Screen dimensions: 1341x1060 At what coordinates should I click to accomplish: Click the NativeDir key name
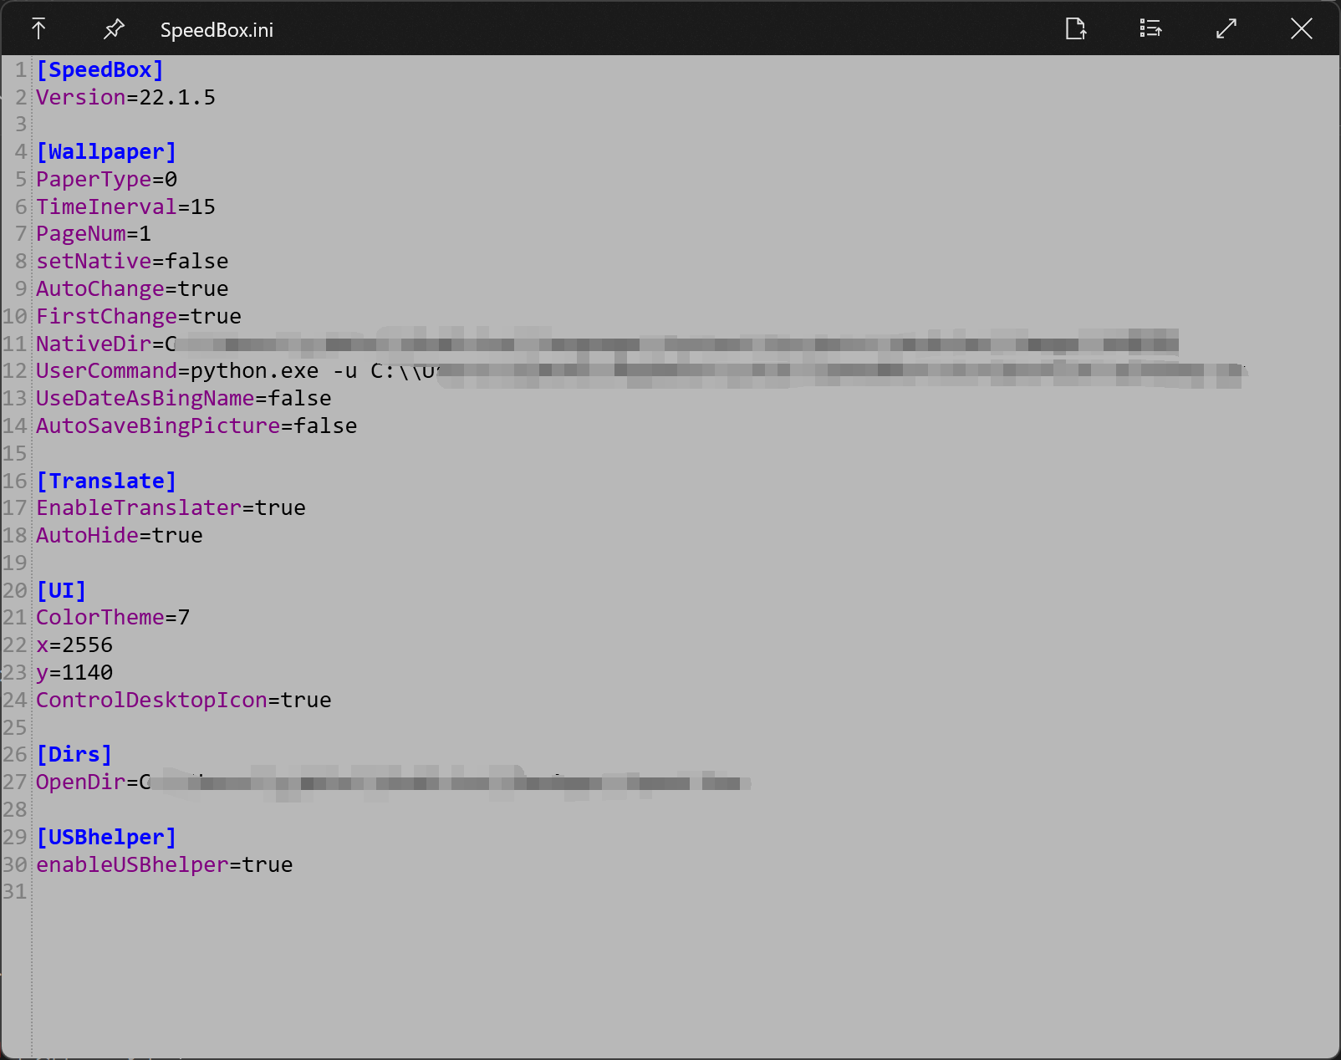click(94, 344)
